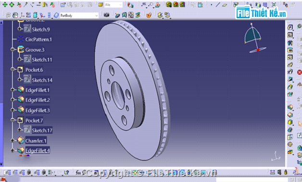Viewport: 302px width, 182px height.
Task: Click the CATIA logo icon
Action: tap(297, 172)
